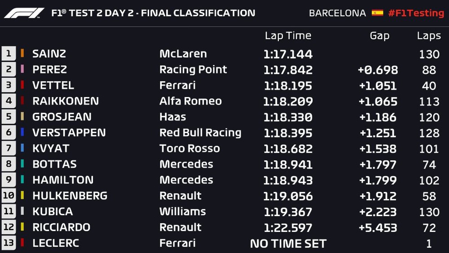Image resolution: width=449 pixels, height=253 pixels.
Task: Click the Spanish flag icon
Action: click(377, 13)
